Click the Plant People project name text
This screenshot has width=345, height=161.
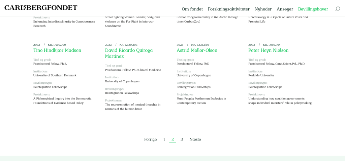201,101
